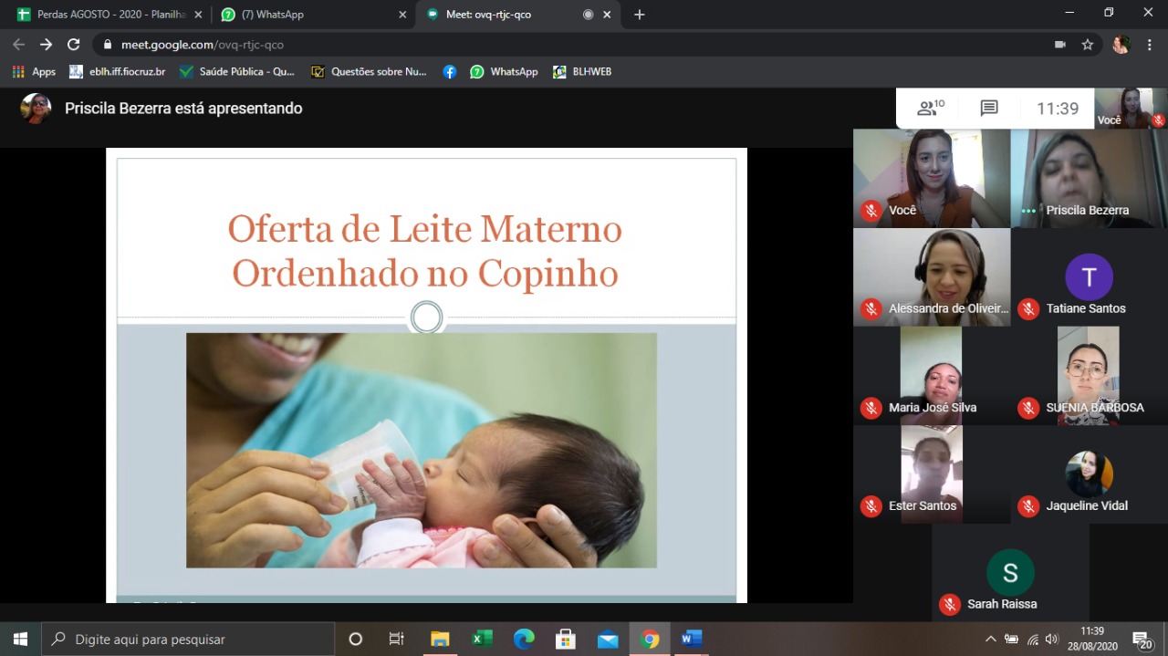Switch to Perdas AGOSTO 2020 spreadsheet tab
Screen dimensions: 1168x656
(x=106, y=15)
